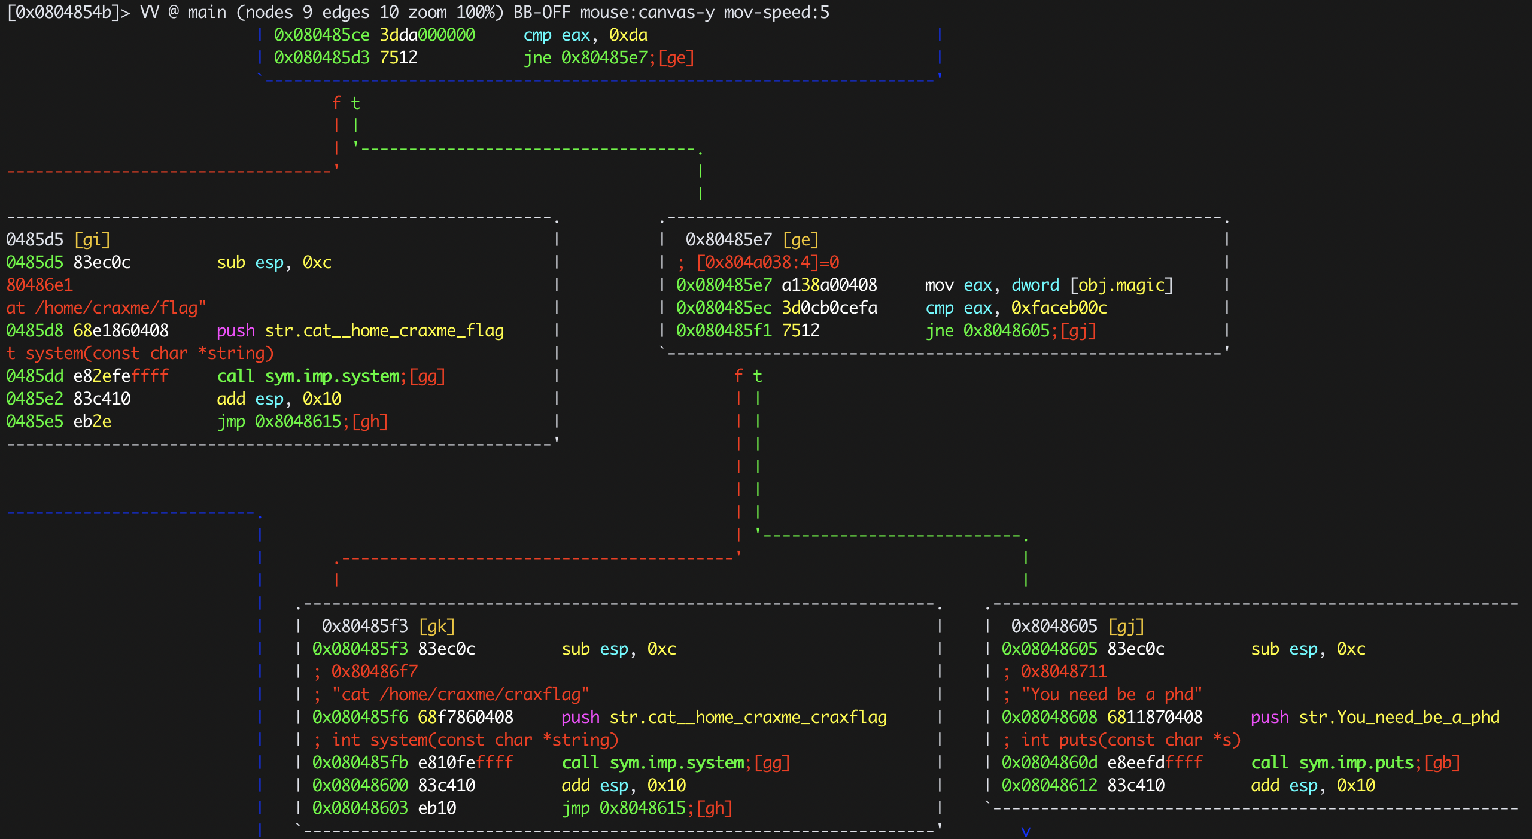Click the [gb] shortcut after sym.imp.puts

(x=1442, y=763)
